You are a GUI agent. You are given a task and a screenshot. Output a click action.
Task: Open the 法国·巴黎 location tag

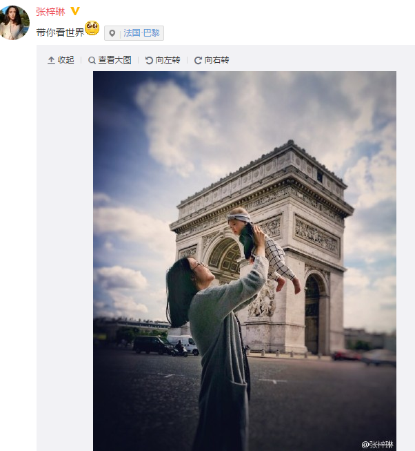pos(141,33)
